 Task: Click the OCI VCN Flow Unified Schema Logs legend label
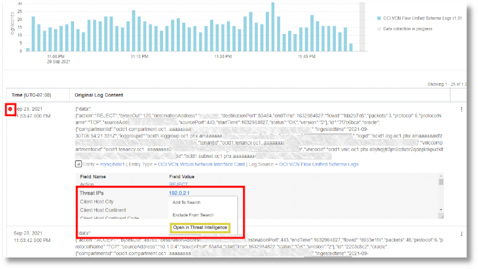423,19
